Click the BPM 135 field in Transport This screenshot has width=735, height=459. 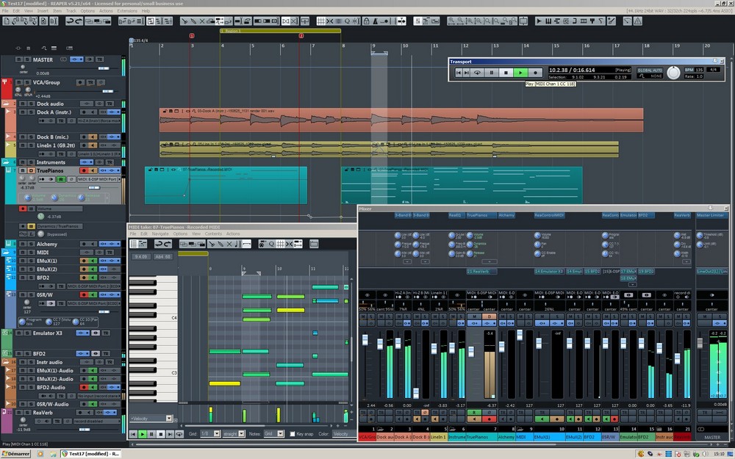(x=694, y=70)
